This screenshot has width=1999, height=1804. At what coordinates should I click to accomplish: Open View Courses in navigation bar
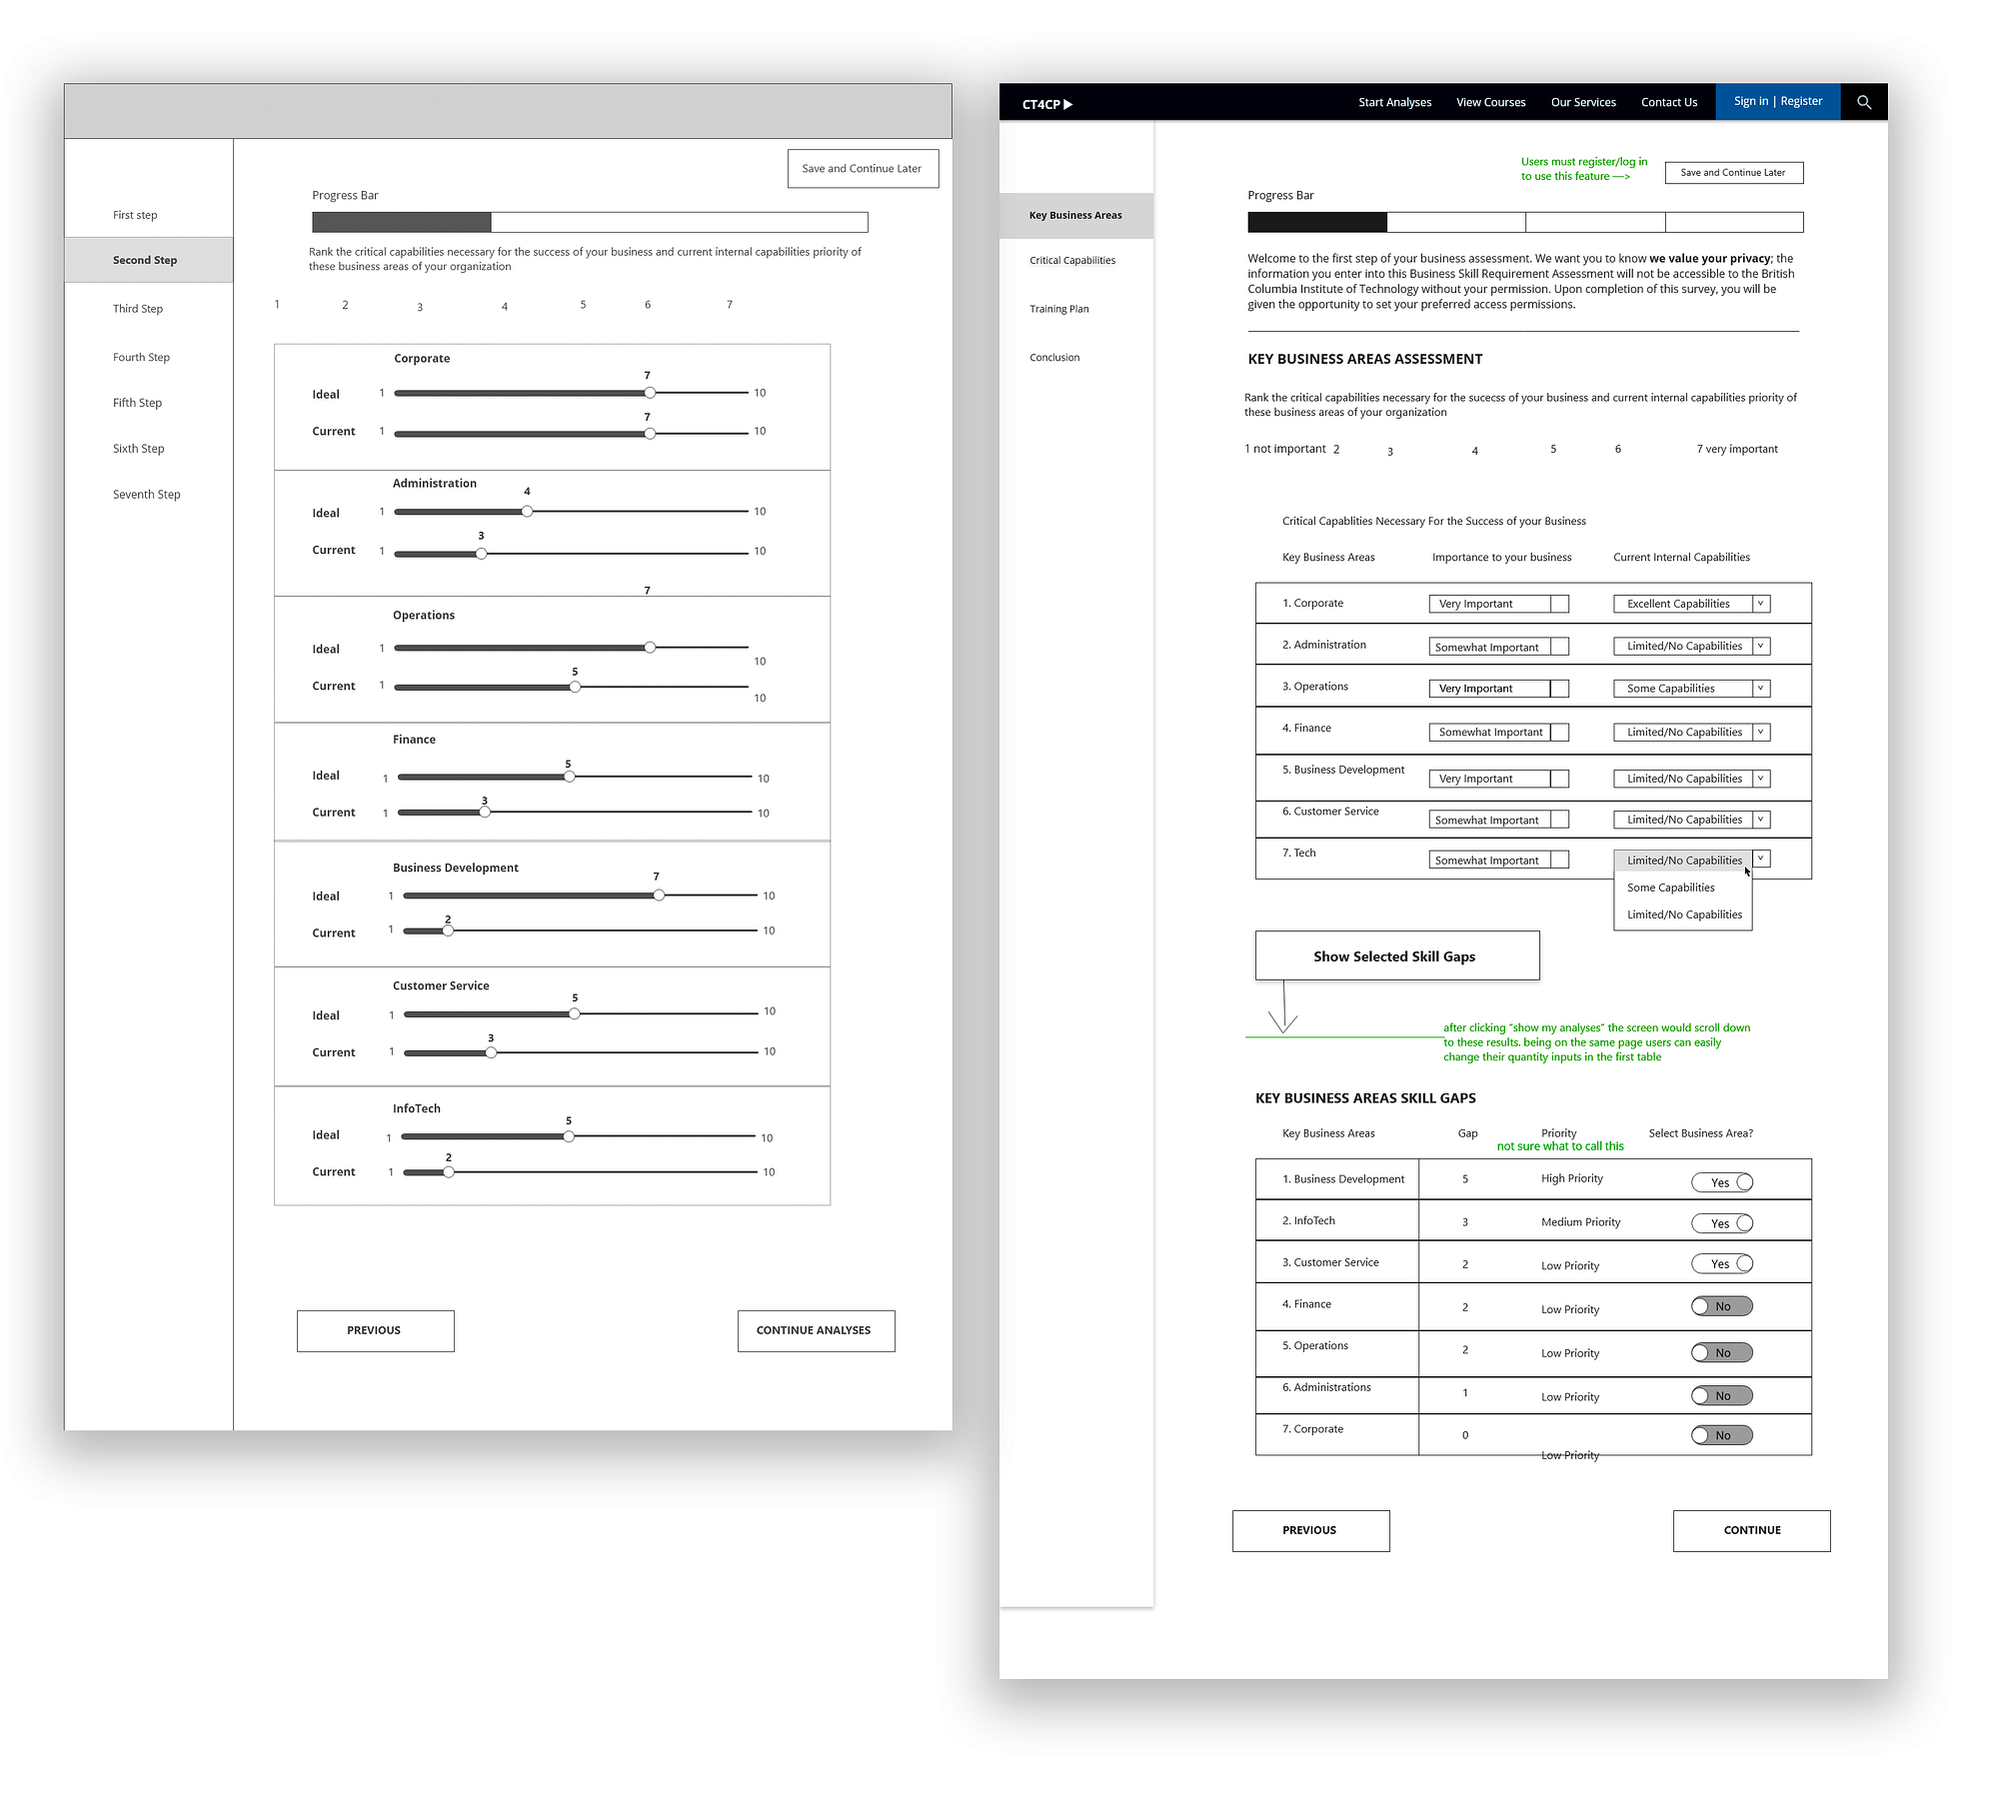pos(1490,102)
